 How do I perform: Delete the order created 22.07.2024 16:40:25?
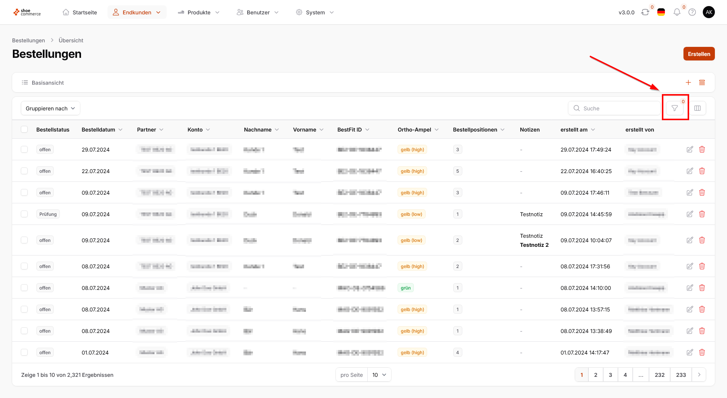click(702, 171)
